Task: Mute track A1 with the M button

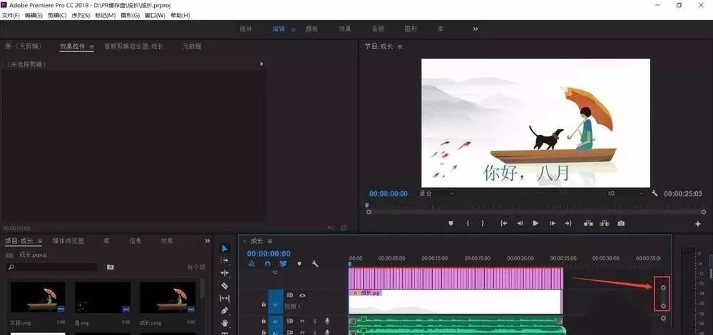Action: (302, 321)
